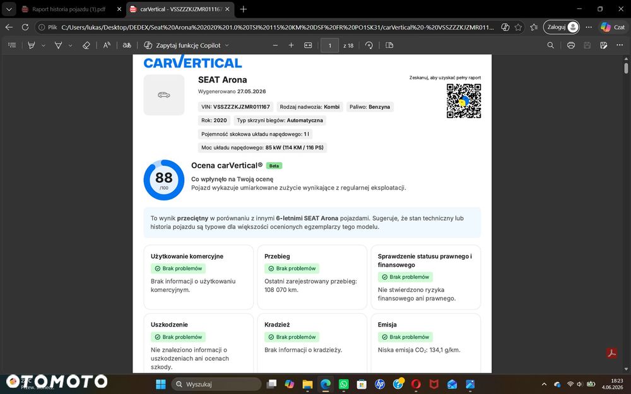This screenshot has width=631, height=394.
Task: Open the table of contents sidebar
Action: (12, 45)
